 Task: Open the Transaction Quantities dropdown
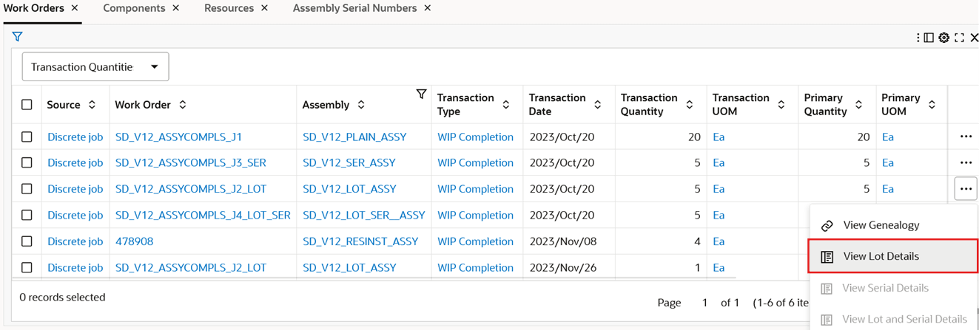pyautogui.click(x=95, y=66)
